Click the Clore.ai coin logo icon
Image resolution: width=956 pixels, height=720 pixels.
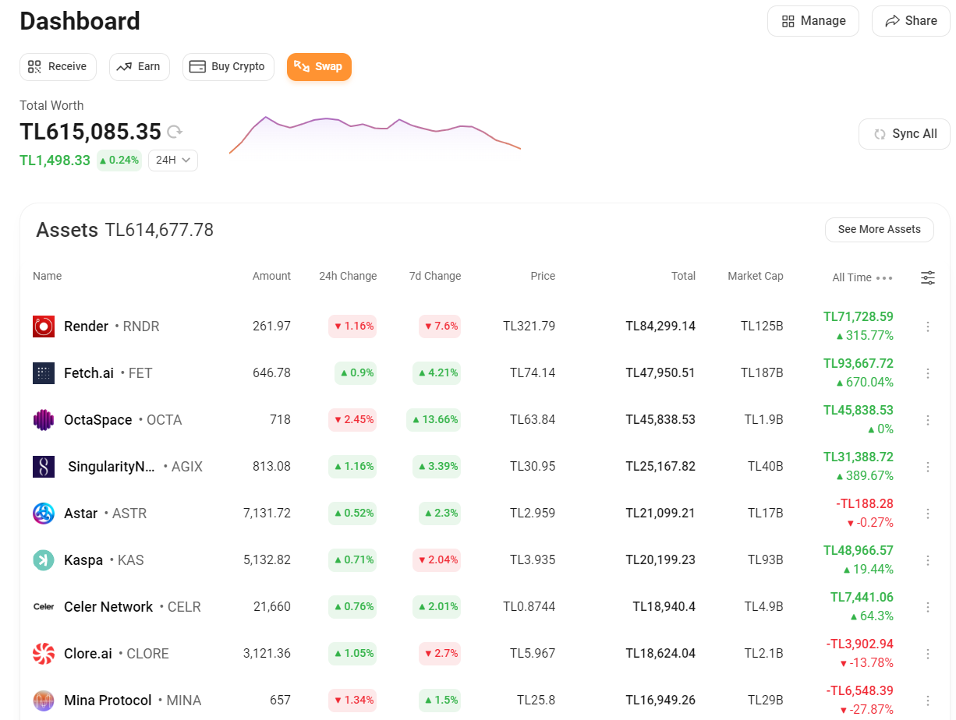pos(44,654)
